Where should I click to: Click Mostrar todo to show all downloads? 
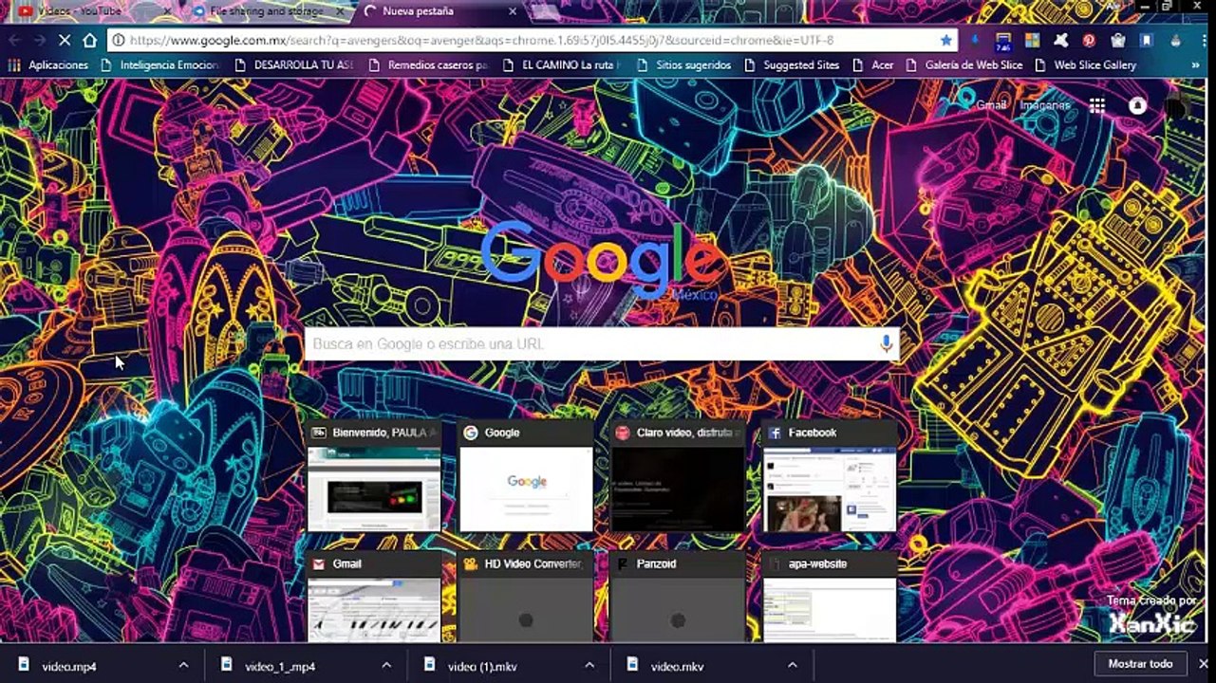(x=1140, y=664)
